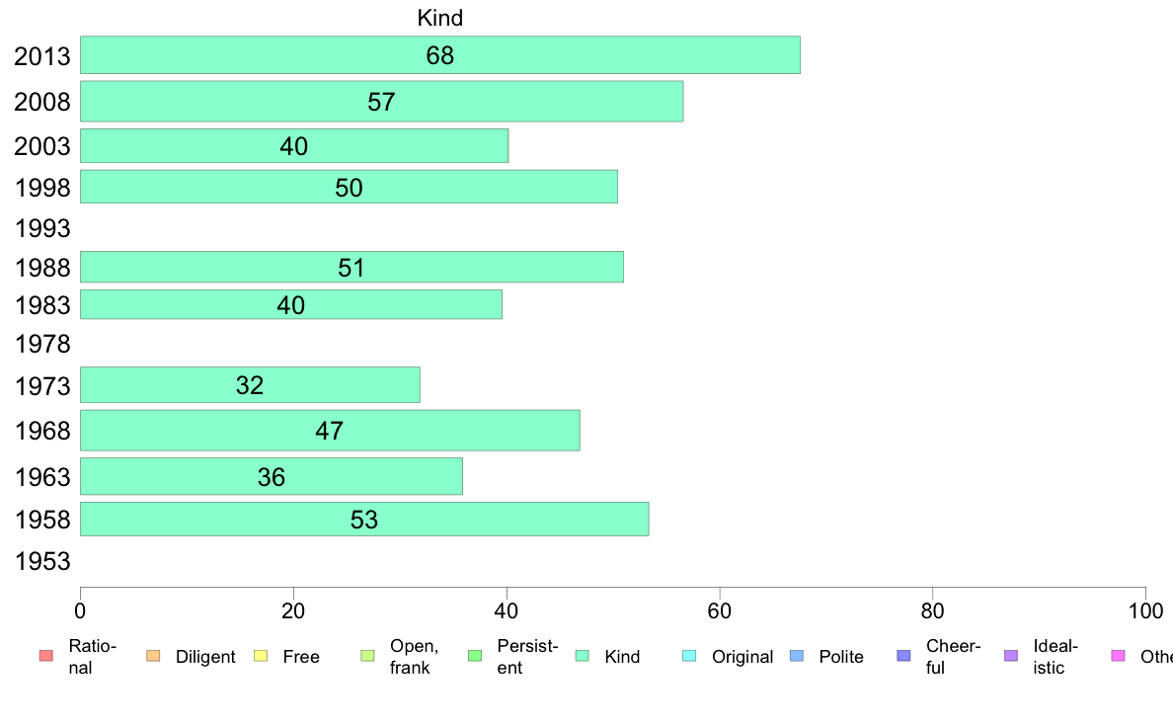Click the Persistent green legend swatch
The width and height of the screenshot is (1173, 727).
tap(475, 656)
